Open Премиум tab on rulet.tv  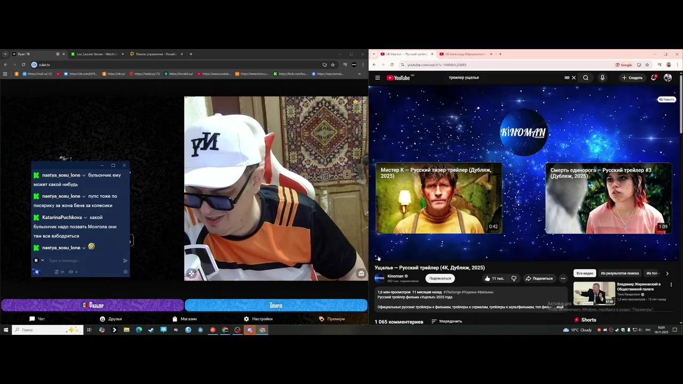click(x=332, y=319)
